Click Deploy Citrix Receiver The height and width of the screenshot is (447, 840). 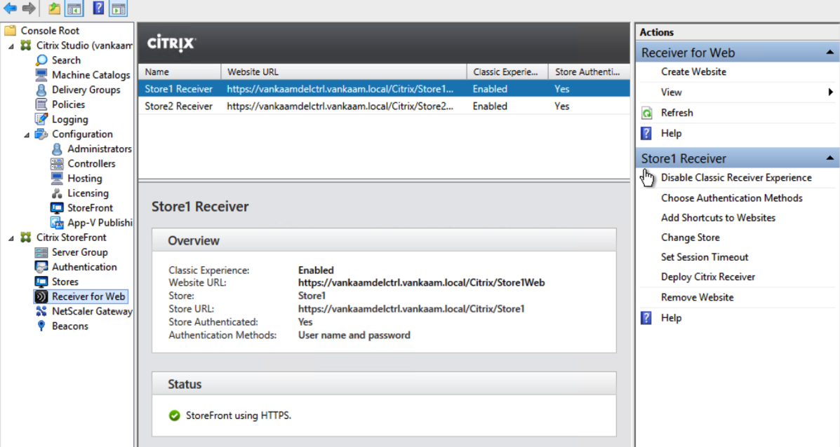(708, 277)
